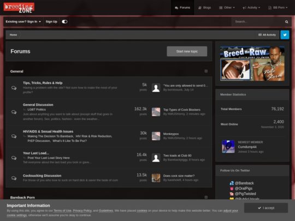The width and height of the screenshot is (295, 221).
Task: Click forum icon beside General Discussion
Action: point(14,112)
